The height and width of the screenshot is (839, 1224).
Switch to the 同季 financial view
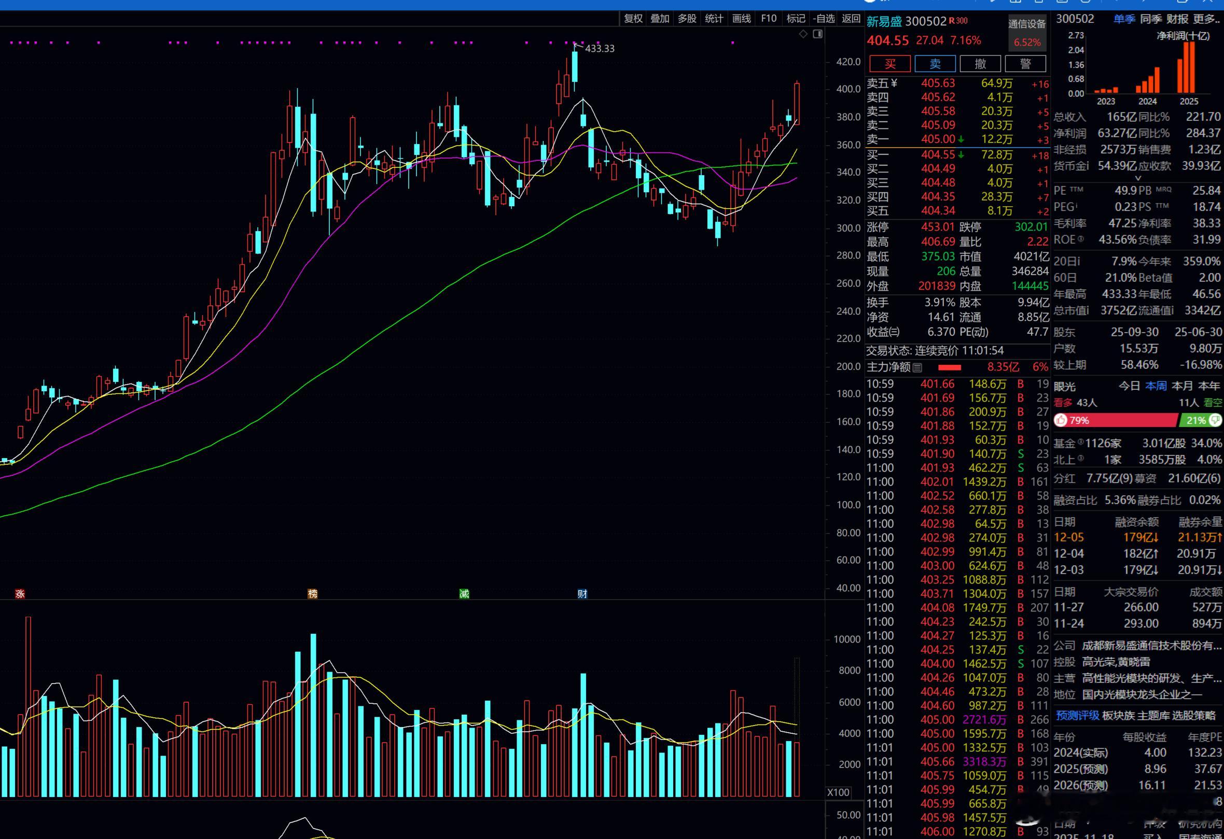[1151, 19]
